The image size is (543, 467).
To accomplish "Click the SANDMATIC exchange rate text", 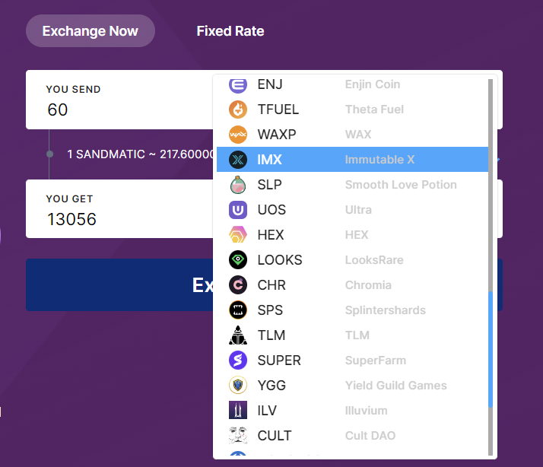I will 141,154.
